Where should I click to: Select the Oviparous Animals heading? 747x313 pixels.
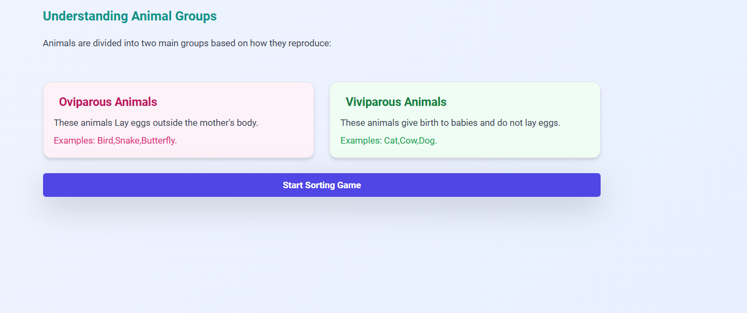(108, 102)
